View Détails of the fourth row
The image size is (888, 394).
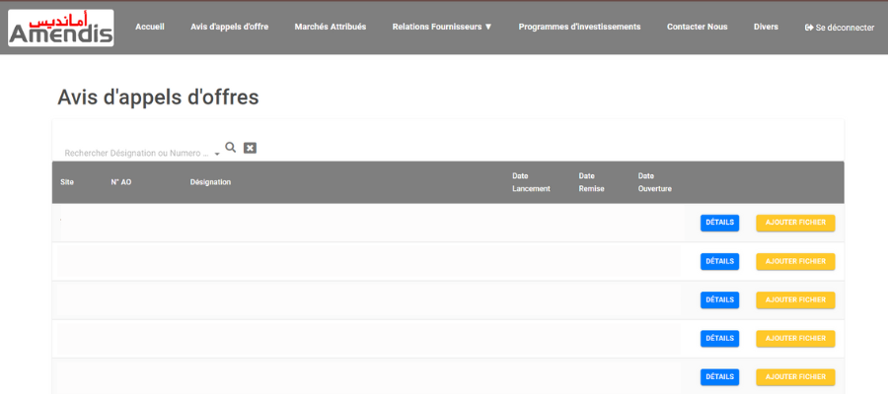(719, 338)
